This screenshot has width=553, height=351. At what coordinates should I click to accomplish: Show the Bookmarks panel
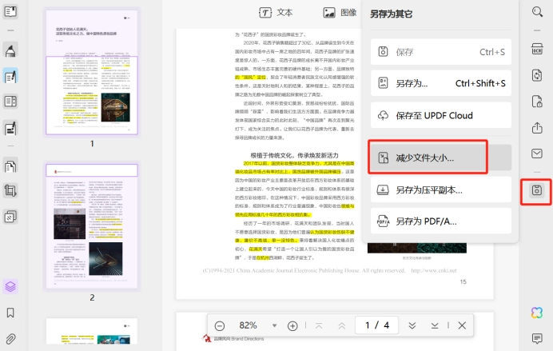[x=10, y=313]
